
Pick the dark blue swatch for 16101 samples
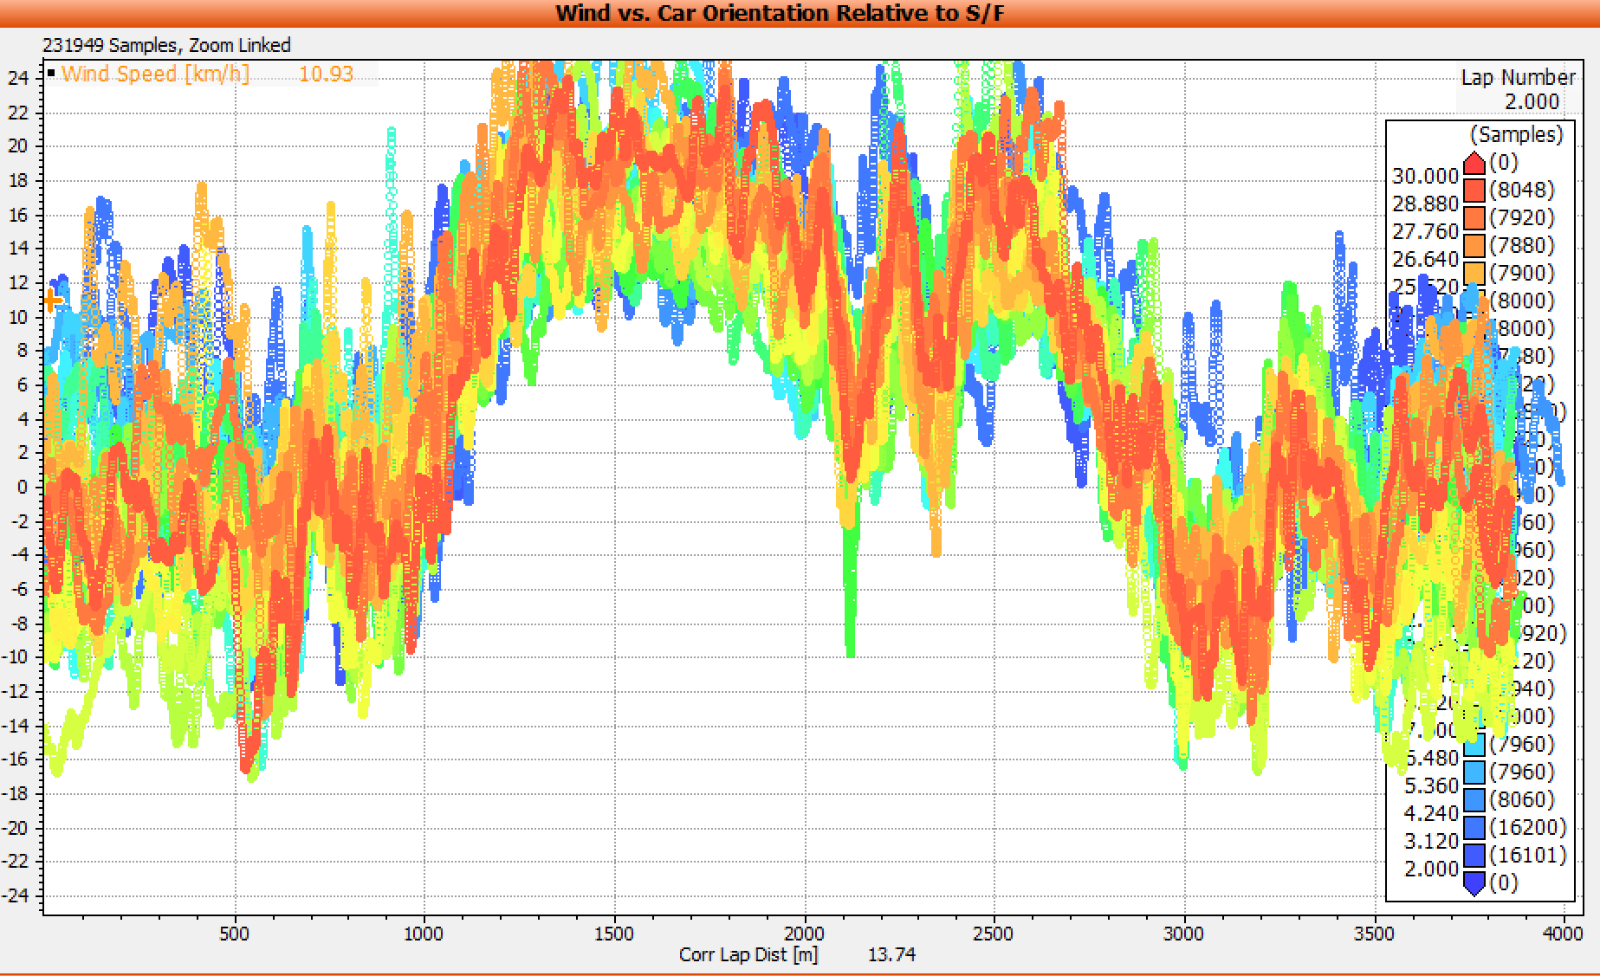pyautogui.click(x=1474, y=855)
